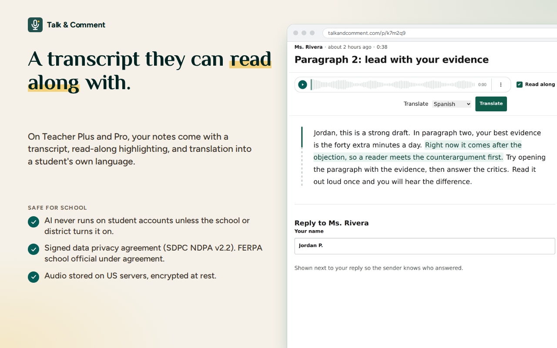The width and height of the screenshot is (557, 348).
Task: Click the 'about 2 hours ago' timestamp
Action: (x=349, y=47)
